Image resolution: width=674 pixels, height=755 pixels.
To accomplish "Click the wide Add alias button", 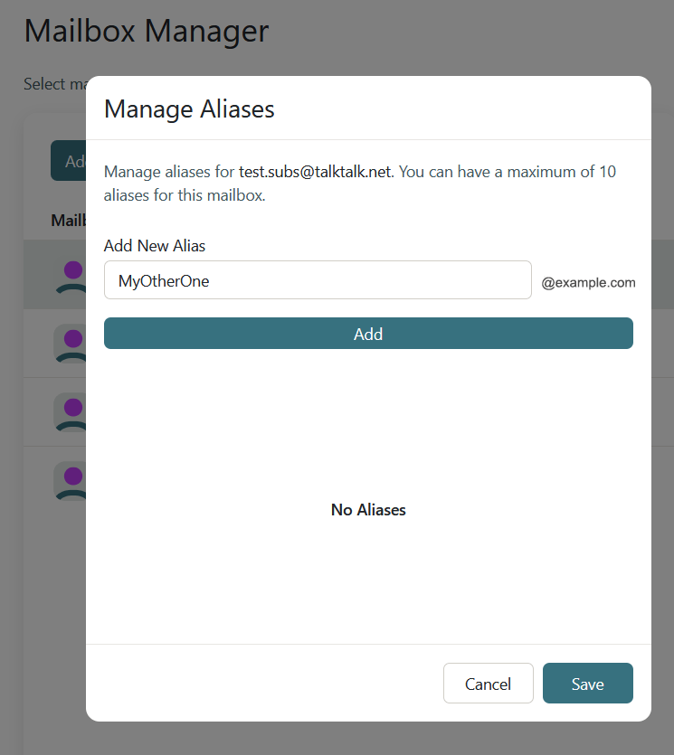I will (x=368, y=334).
